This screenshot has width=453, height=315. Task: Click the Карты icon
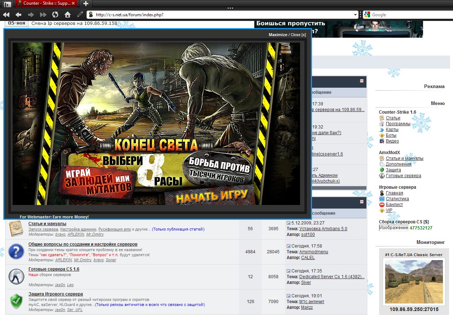(x=382, y=130)
